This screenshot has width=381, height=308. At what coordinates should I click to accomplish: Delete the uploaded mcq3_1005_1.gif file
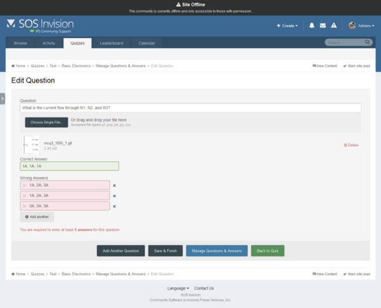tap(351, 145)
